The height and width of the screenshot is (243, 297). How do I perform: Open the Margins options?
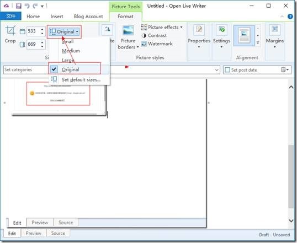point(275,36)
